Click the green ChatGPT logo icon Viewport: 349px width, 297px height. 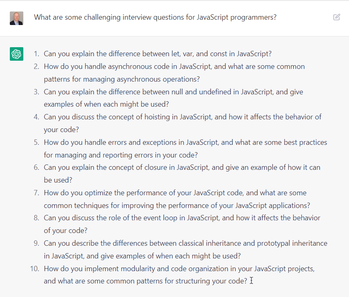coord(16,54)
